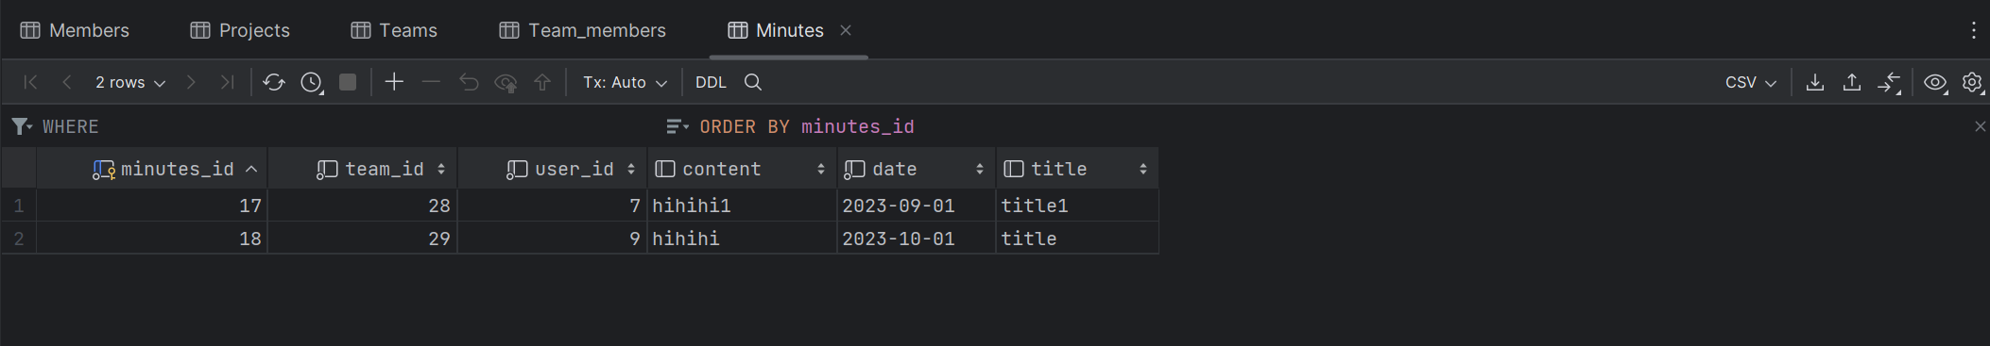1990x346 pixels.
Task: Click the DDL button
Action: (711, 83)
